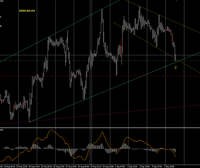This screenshot has width=200, height=168.
Task: Click the 3 Sep 23:00 time label
Action: pos(169,167)
